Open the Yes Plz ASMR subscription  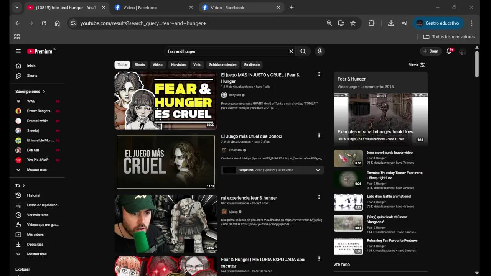37,160
